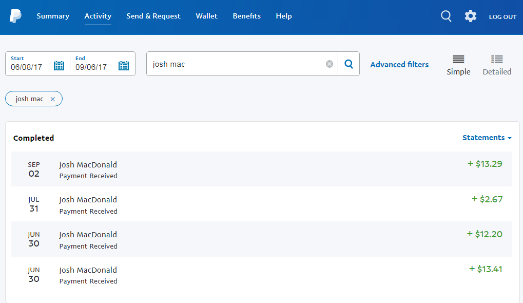The width and height of the screenshot is (523, 303).
Task: Remove the josh mac filter chip
Action: tap(52, 99)
